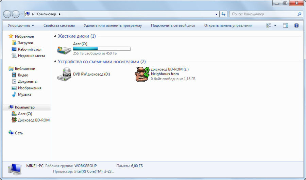This screenshot has width=306, height=180.
Task: Collapse the Жесткие диски group header
Action: (55, 36)
